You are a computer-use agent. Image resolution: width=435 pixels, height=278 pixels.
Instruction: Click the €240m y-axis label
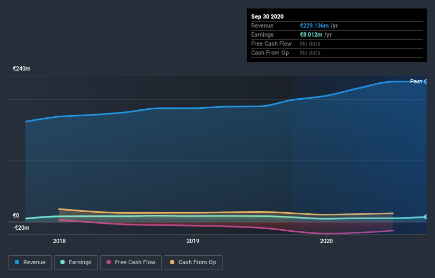click(x=22, y=68)
